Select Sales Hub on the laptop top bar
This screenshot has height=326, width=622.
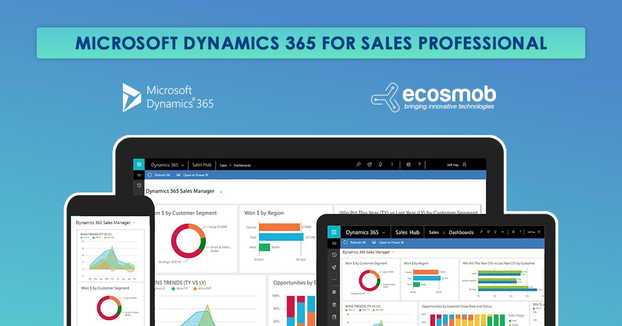point(202,165)
